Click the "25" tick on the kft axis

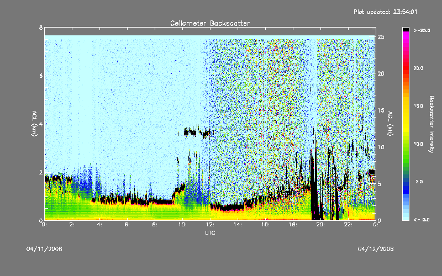pos(381,37)
